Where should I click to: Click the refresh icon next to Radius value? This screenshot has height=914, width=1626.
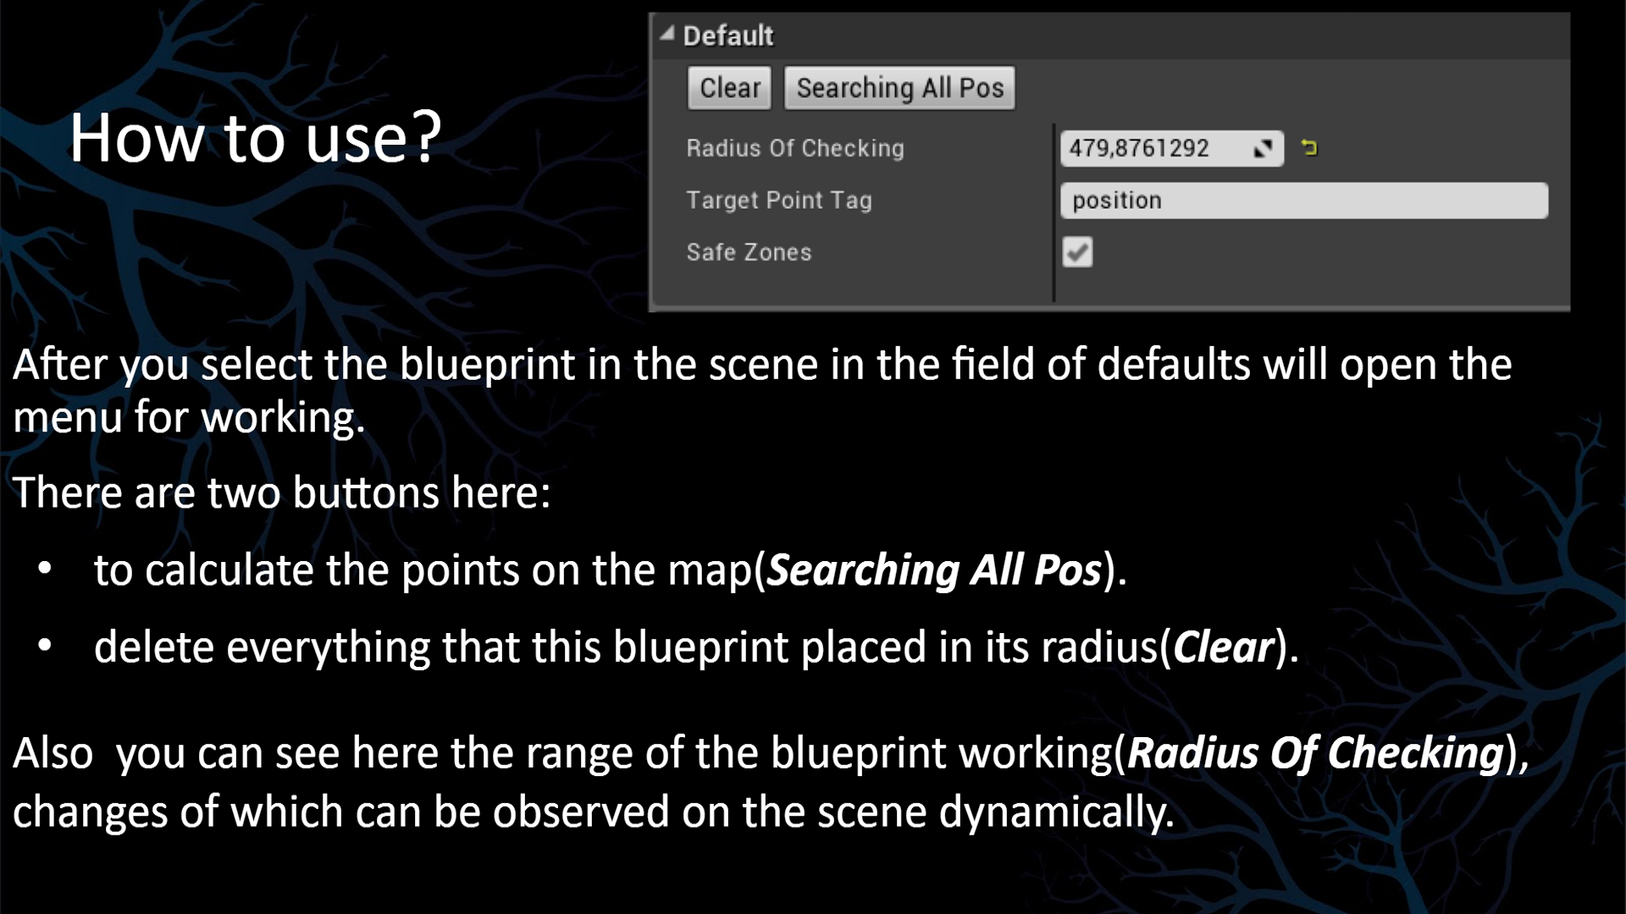click(x=1308, y=146)
